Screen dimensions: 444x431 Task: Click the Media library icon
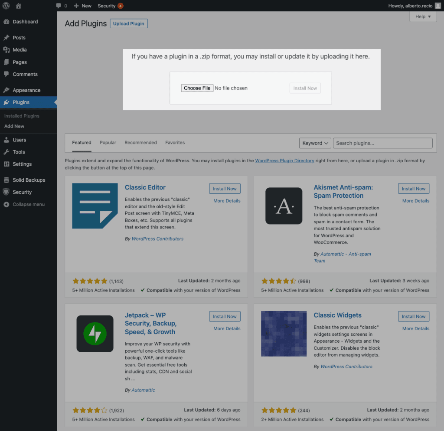6,50
